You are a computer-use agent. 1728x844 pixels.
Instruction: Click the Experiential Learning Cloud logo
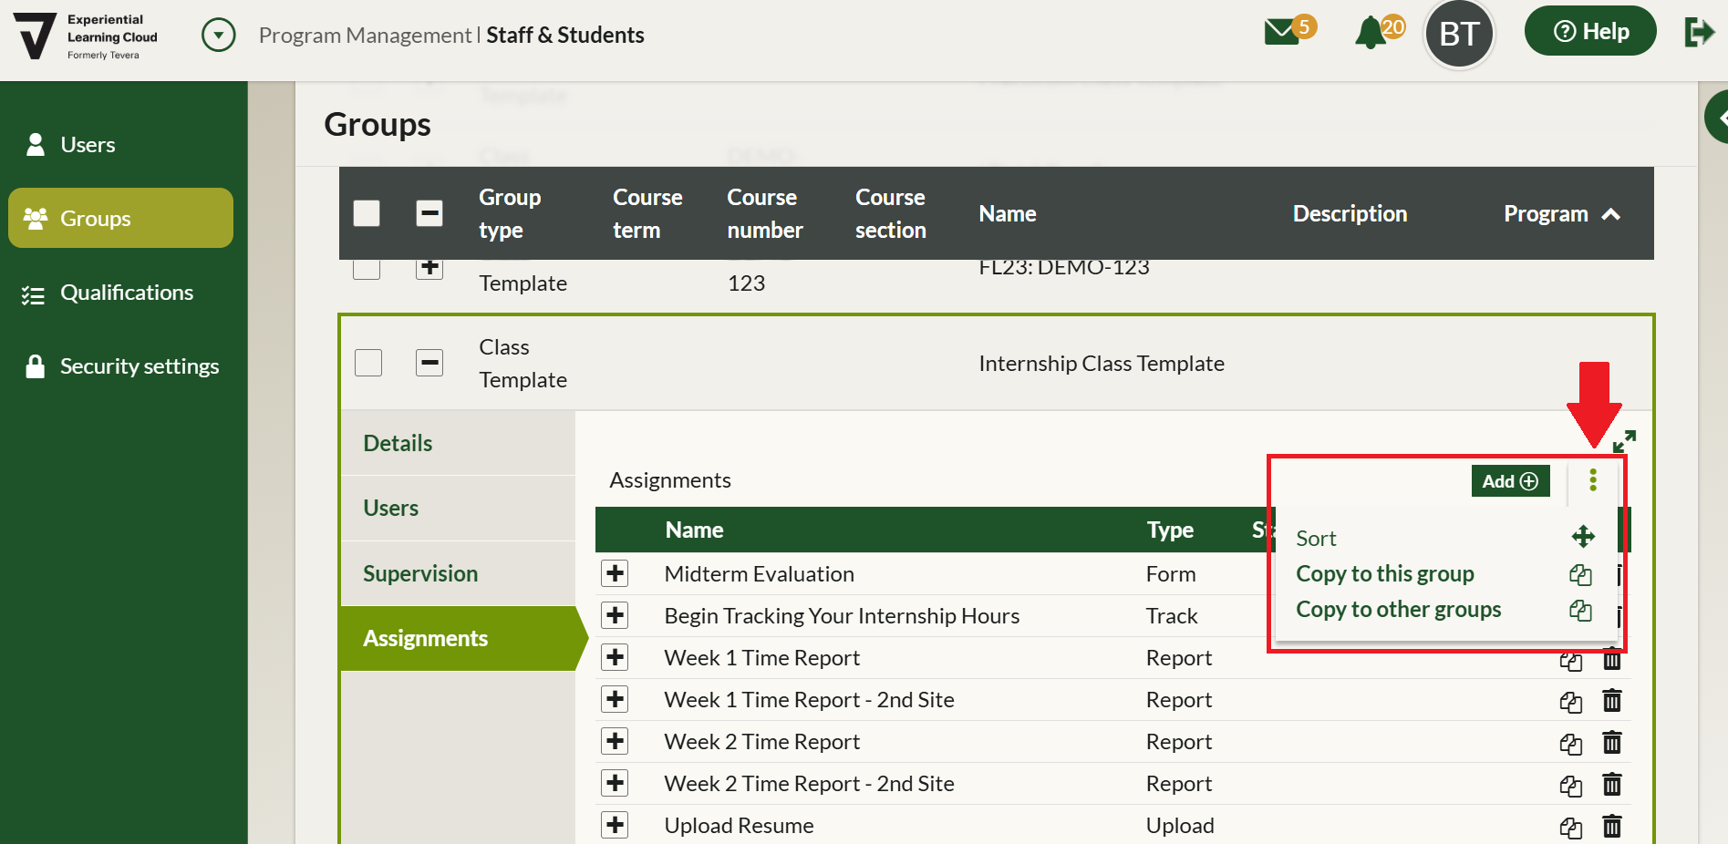[x=87, y=36]
